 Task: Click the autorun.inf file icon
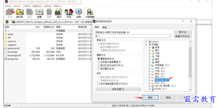(x=6, y=48)
